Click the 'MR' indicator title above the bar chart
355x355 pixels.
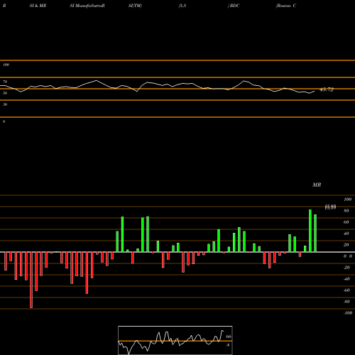pyautogui.click(x=317, y=185)
